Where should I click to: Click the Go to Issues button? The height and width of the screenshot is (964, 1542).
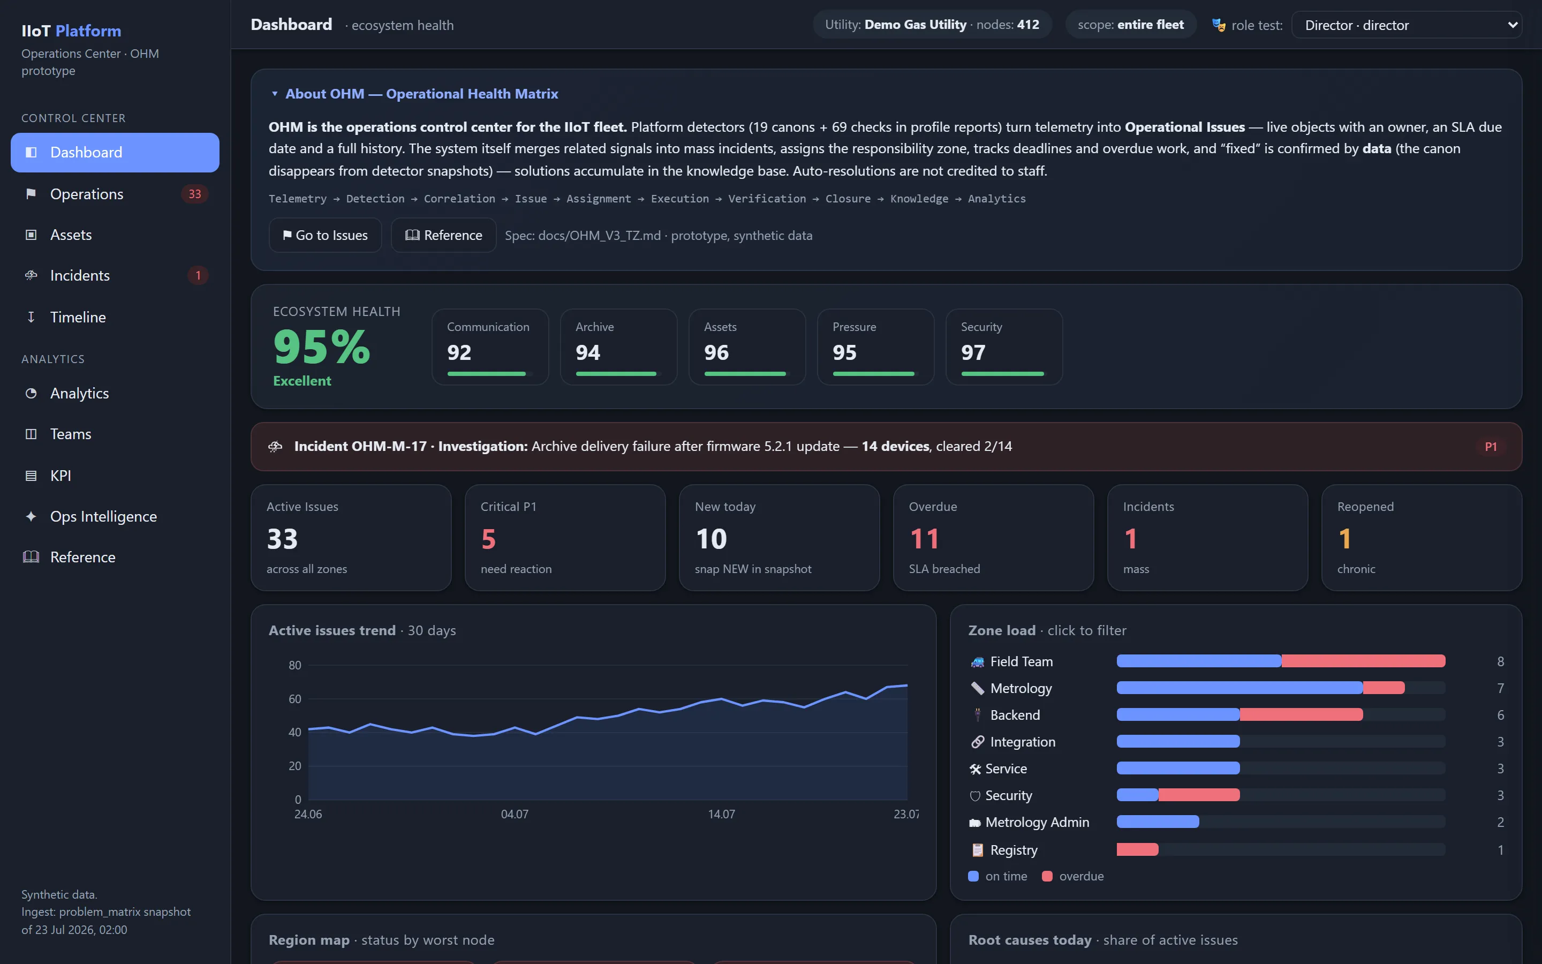[325, 235]
